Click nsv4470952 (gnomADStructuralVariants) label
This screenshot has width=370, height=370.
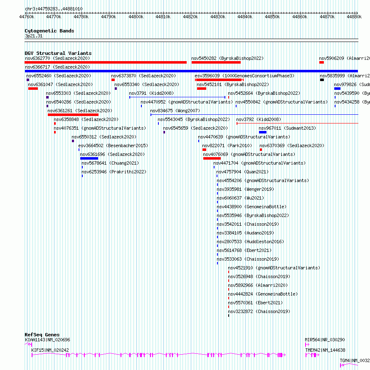(187, 102)
